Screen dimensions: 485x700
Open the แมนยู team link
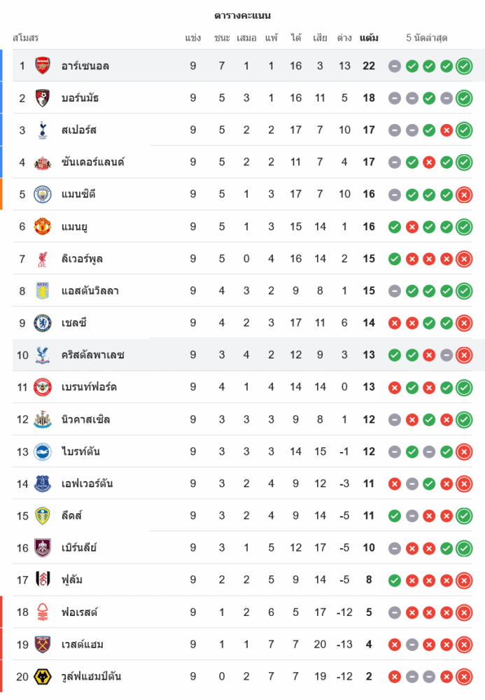pos(74,227)
